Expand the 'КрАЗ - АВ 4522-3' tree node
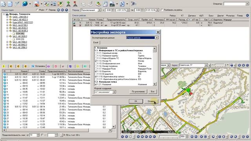The width and height of the screenshot is (251, 141). [7, 20]
